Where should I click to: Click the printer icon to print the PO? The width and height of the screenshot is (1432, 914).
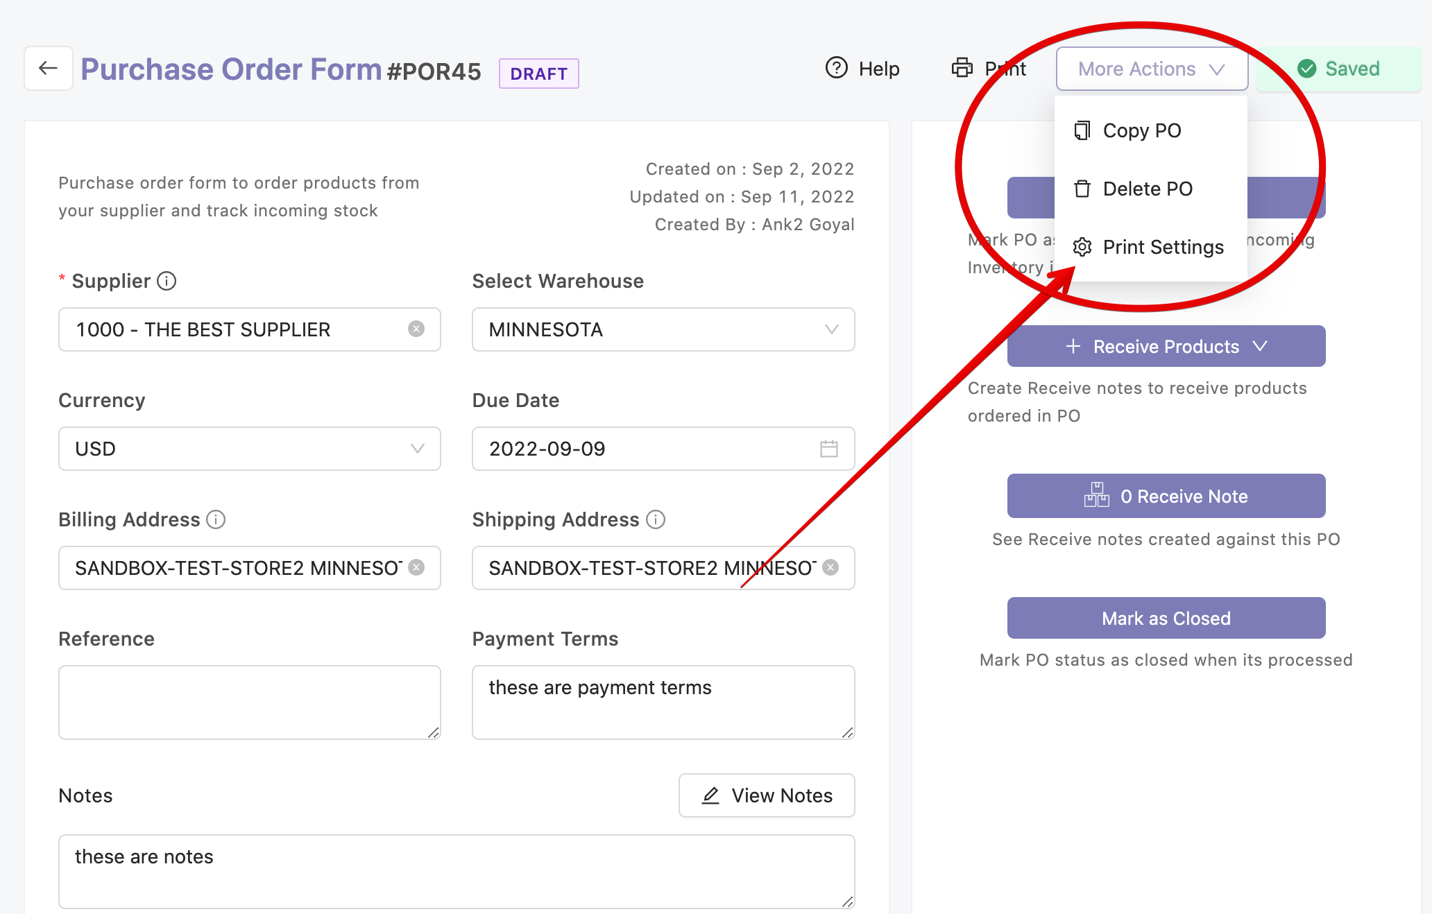click(x=962, y=68)
